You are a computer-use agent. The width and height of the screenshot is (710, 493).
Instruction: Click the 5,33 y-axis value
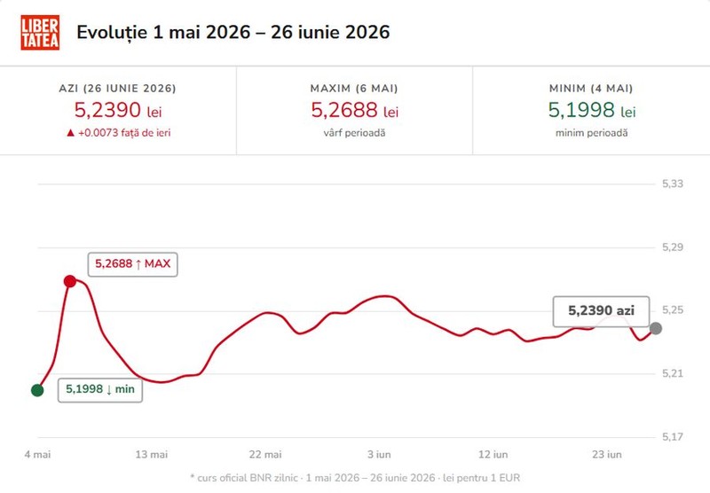[x=673, y=184]
